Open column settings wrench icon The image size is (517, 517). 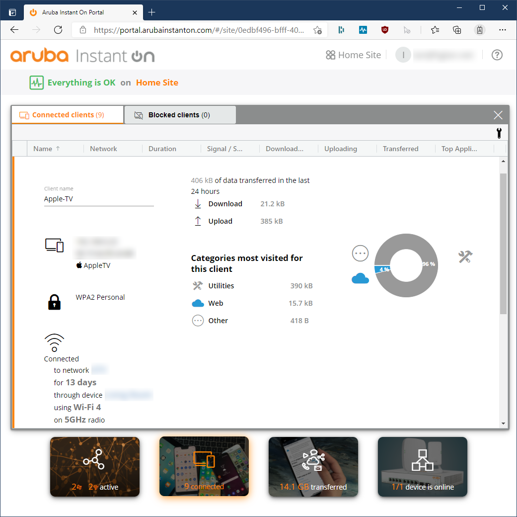[x=499, y=133]
